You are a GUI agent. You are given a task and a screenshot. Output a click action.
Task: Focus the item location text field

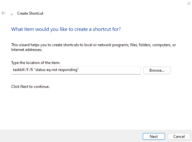(x=76, y=70)
